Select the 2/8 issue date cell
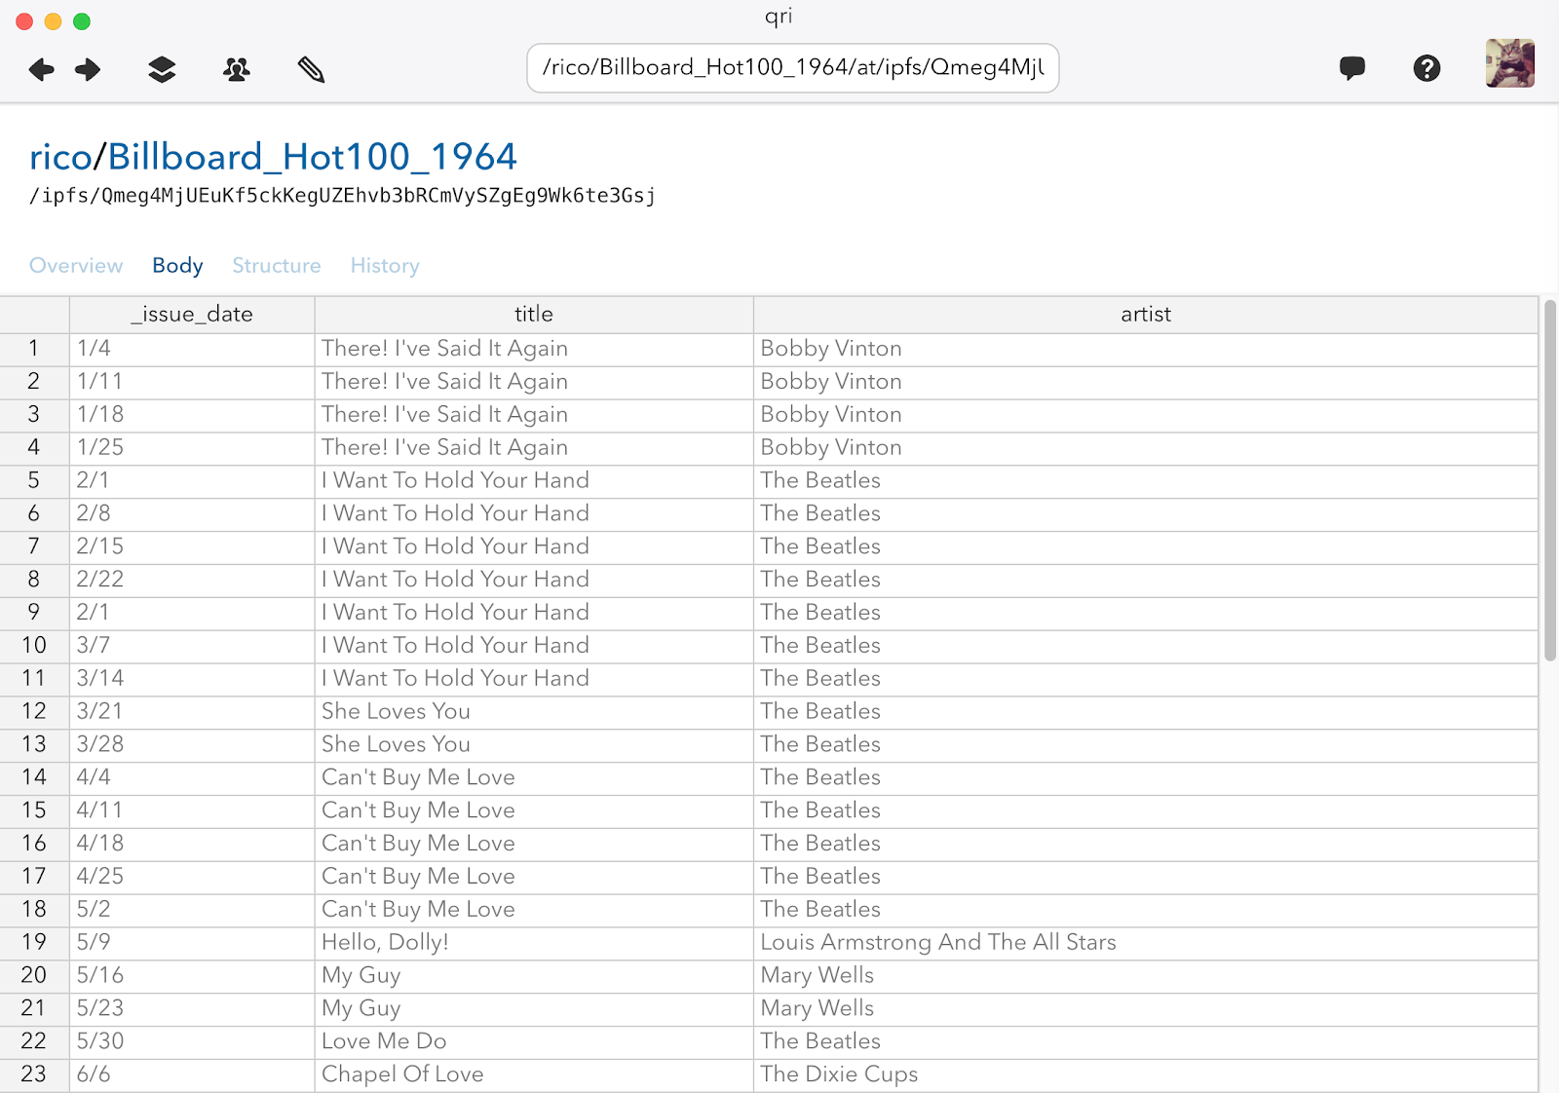The width and height of the screenshot is (1559, 1093). [192, 513]
